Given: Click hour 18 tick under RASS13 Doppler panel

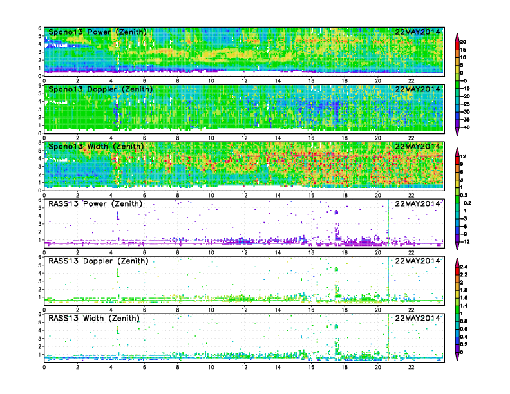Looking at the screenshot, I should 345,310.
